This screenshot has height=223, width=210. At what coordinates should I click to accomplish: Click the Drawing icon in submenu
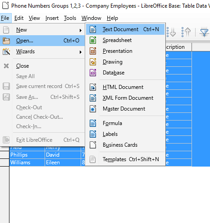pos(93,62)
